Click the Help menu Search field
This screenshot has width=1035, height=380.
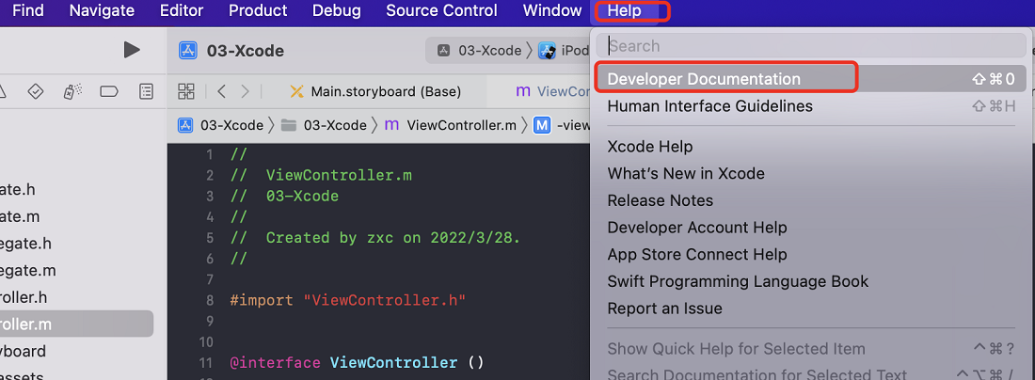pyautogui.click(x=813, y=45)
